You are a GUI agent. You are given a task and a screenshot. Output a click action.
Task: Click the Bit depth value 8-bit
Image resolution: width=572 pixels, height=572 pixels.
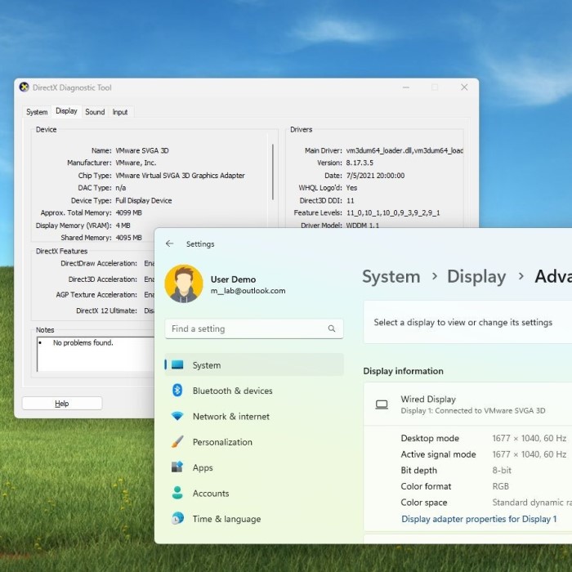502,470
